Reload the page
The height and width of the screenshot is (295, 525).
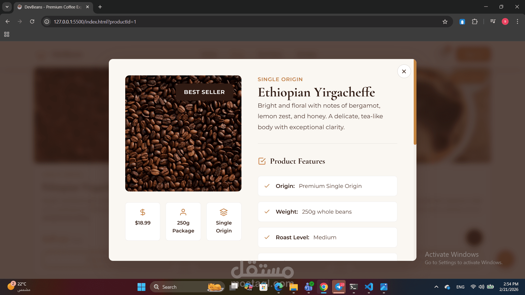tap(32, 22)
